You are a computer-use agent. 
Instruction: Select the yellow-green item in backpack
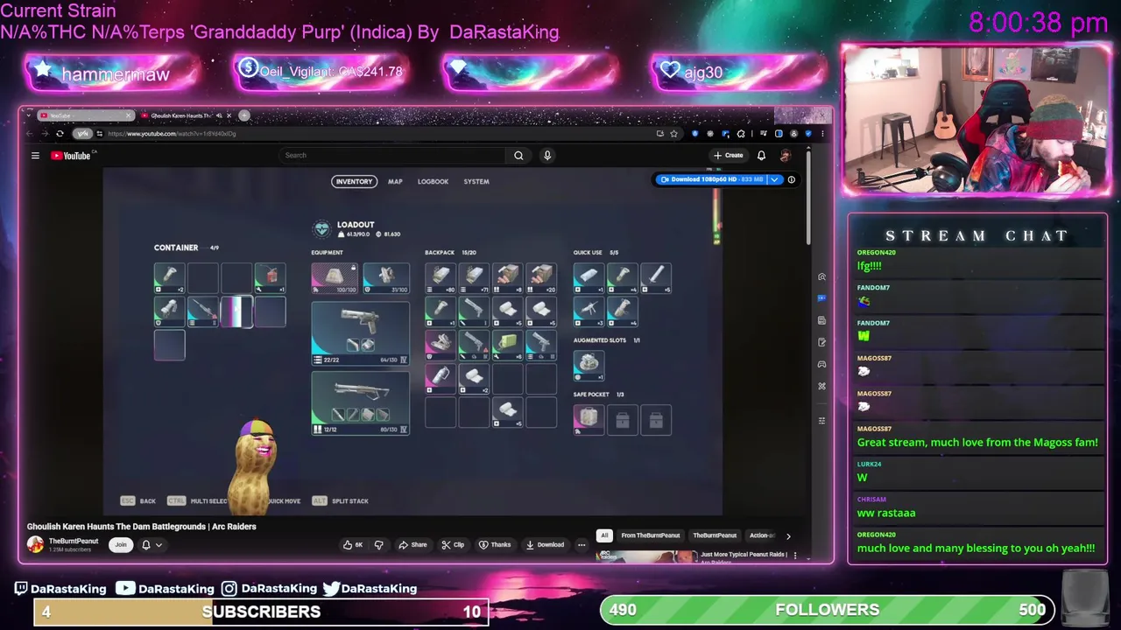[507, 344]
